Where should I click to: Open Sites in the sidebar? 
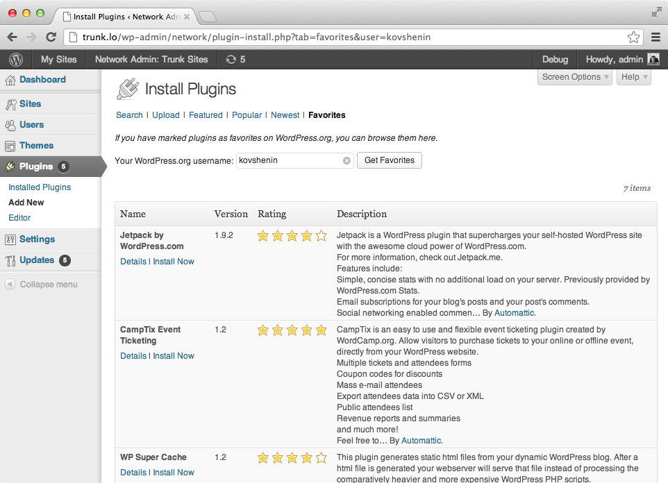(31, 104)
